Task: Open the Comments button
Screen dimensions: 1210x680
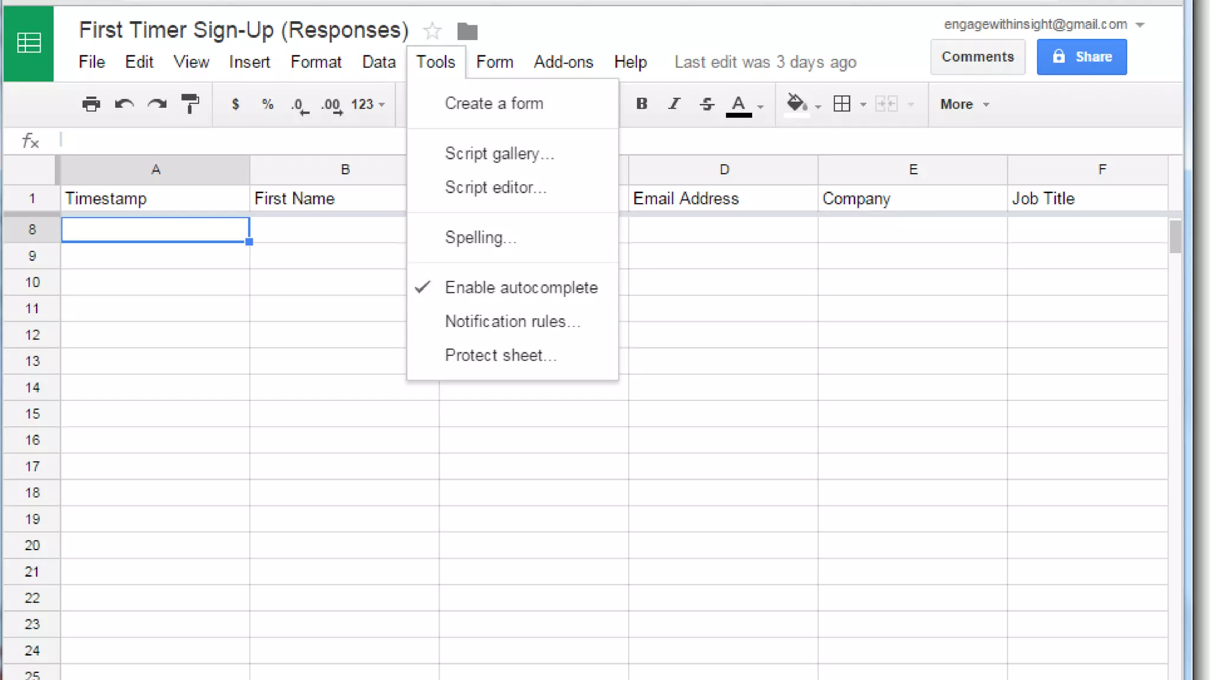Action: click(x=977, y=57)
